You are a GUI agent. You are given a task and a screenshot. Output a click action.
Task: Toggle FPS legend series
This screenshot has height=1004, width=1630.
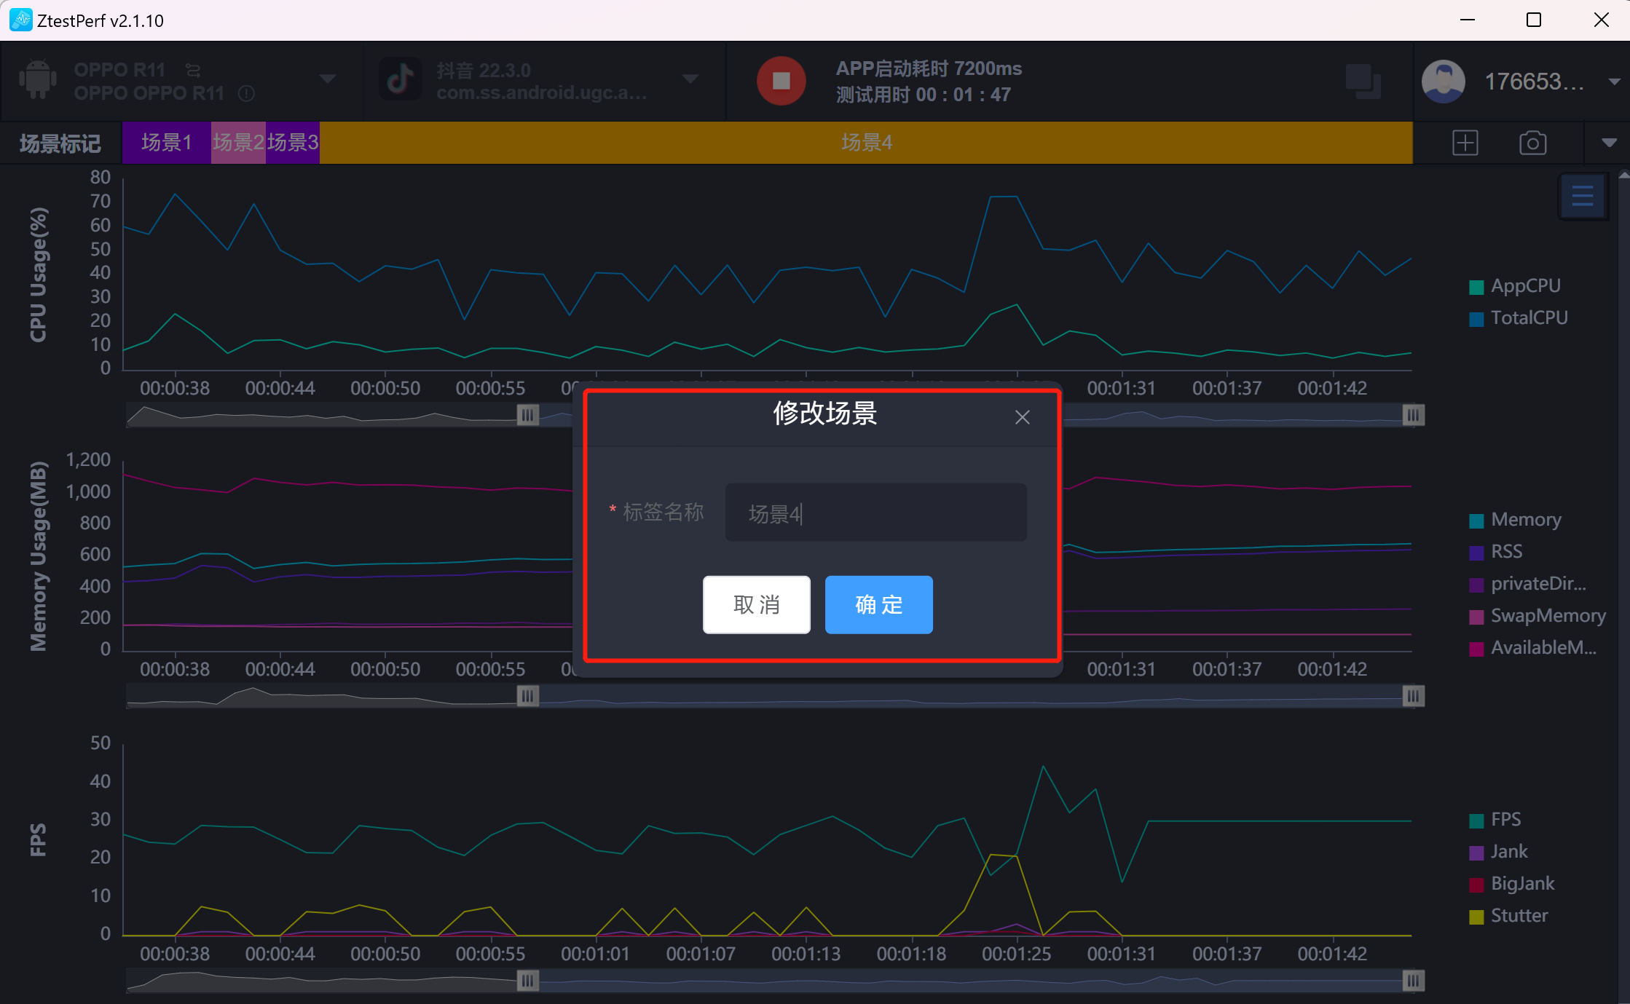(1495, 820)
